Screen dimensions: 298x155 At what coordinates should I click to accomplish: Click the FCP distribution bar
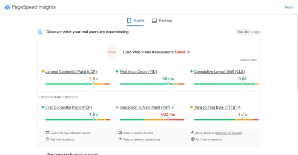(77, 120)
